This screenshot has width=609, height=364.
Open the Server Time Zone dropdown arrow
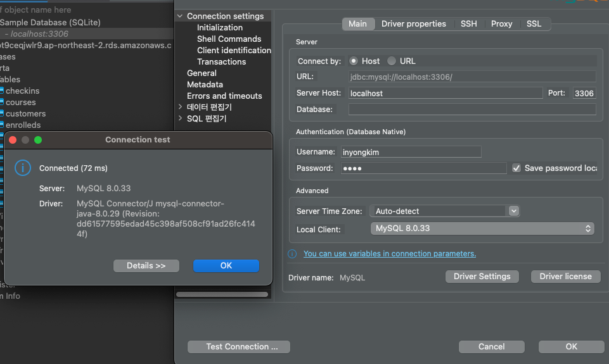tap(513, 211)
